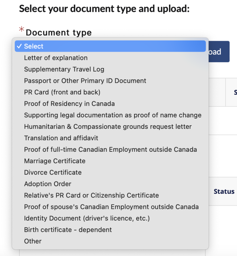237x256 pixels.
Task: Select 'Other' document type
Action: coord(33,241)
